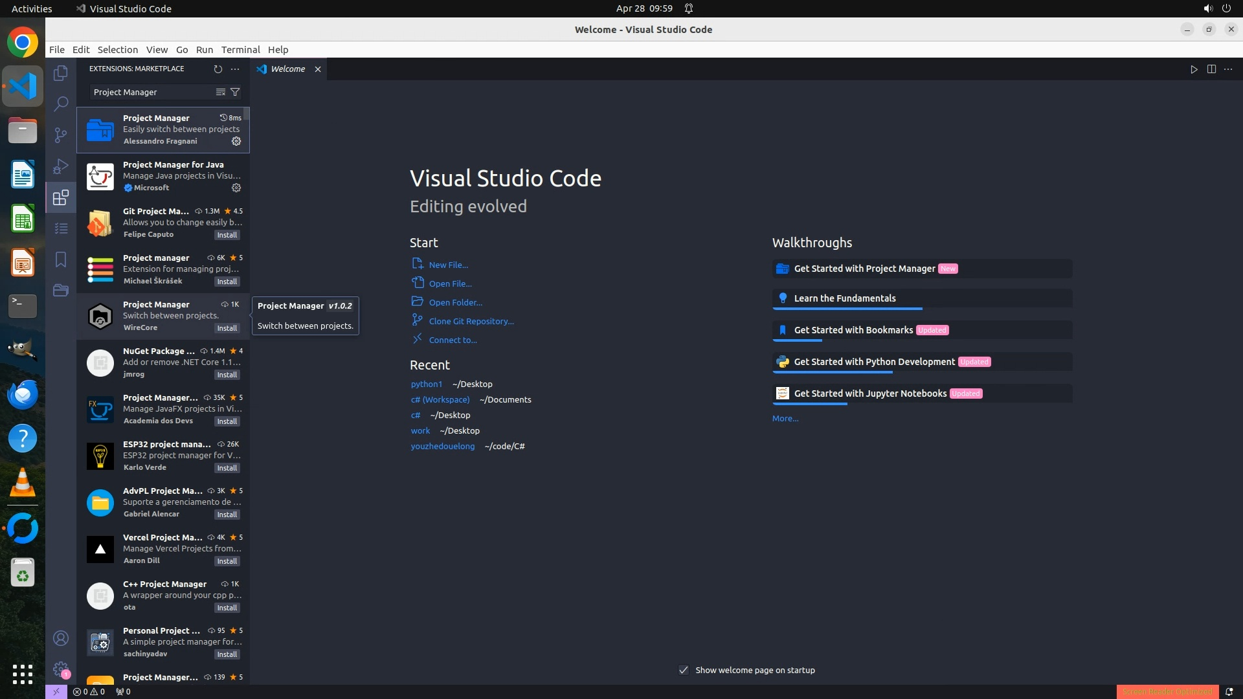Open Views and More Actions menu
Viewport: 1243px width, 699px height.
pyautogui.click(x=235, y=69)
